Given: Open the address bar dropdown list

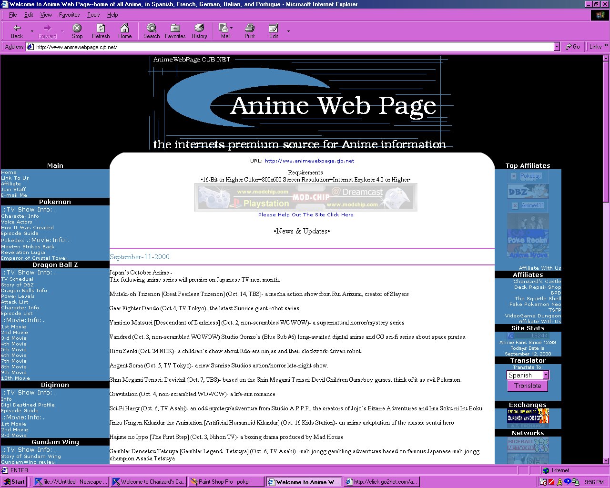Looking at the screenshot, I should (x=557, y=47).
